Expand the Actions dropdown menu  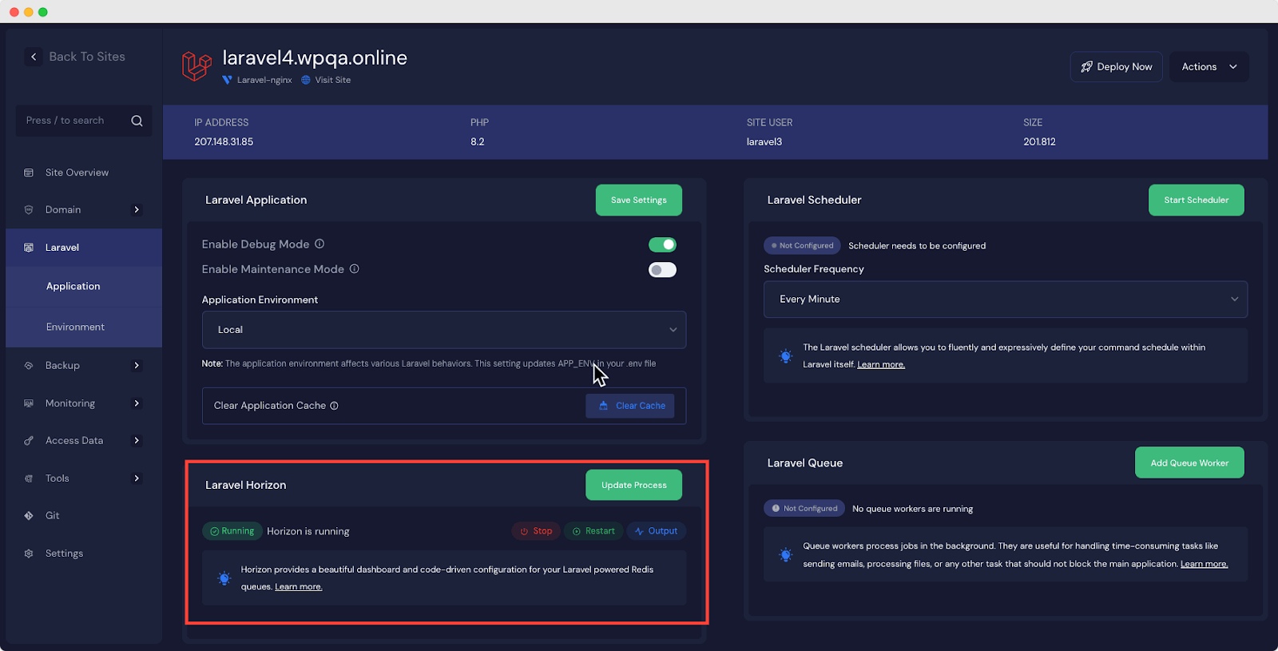click(x=1209, y=67)
